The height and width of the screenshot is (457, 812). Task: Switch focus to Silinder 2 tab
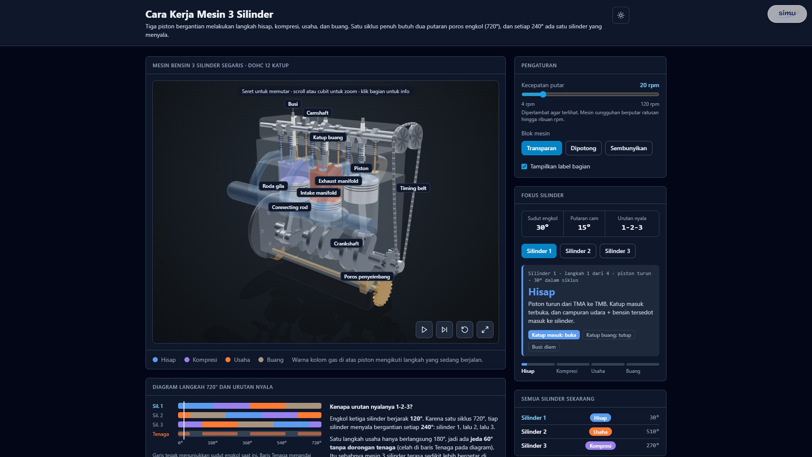[578, 251]
